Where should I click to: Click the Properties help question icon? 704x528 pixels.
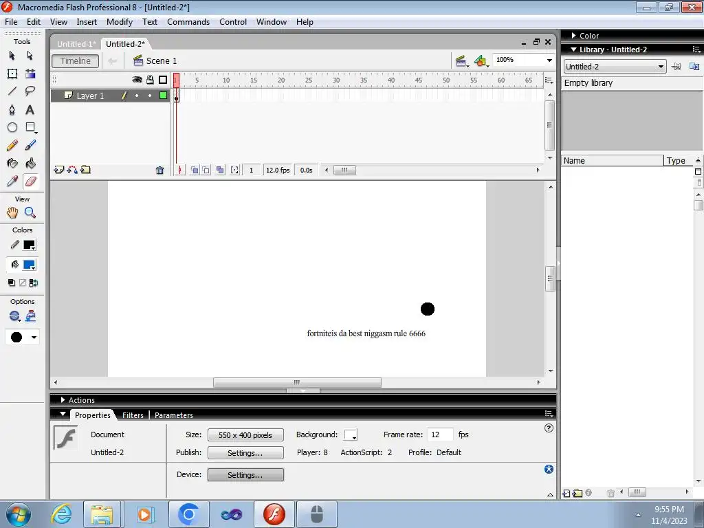click(549, 428)
